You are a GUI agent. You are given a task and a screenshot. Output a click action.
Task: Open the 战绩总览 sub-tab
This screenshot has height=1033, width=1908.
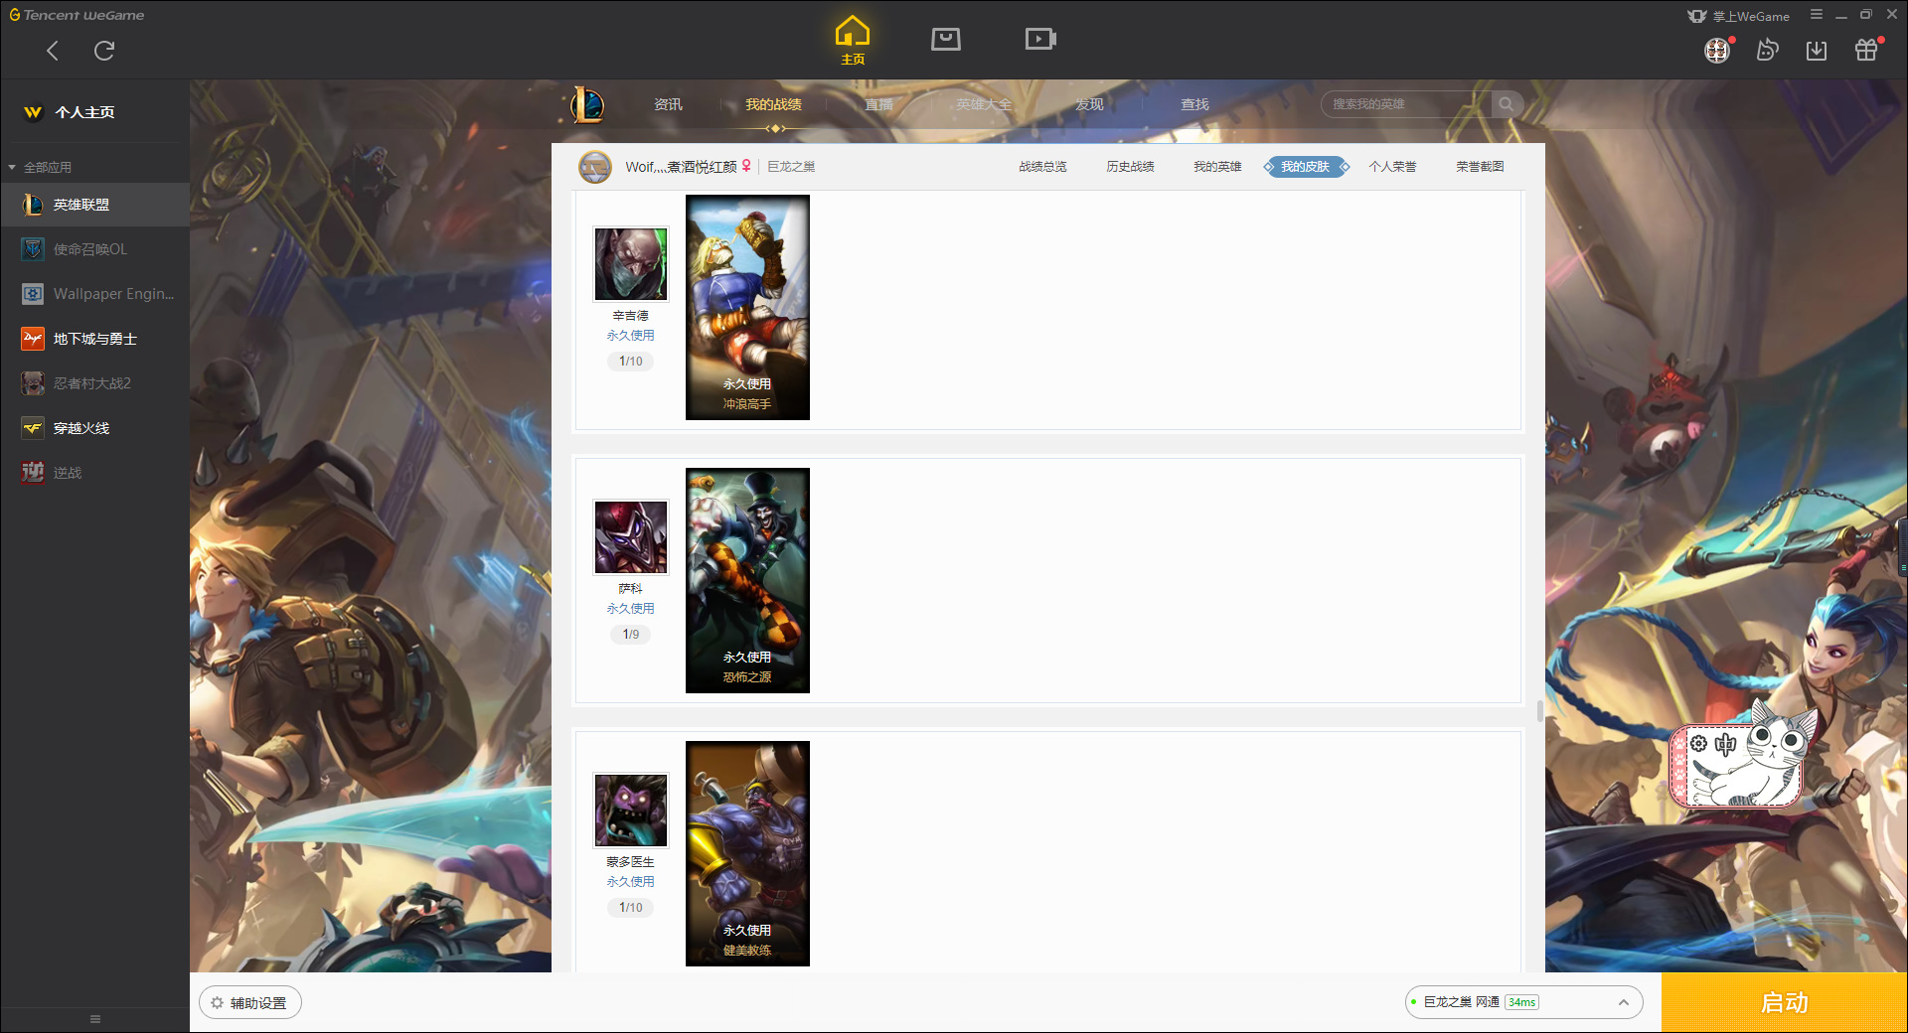coord(1042,167)
